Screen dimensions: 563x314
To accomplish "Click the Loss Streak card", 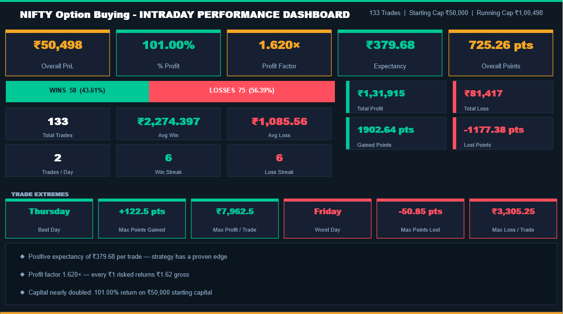I will [279, 160].
